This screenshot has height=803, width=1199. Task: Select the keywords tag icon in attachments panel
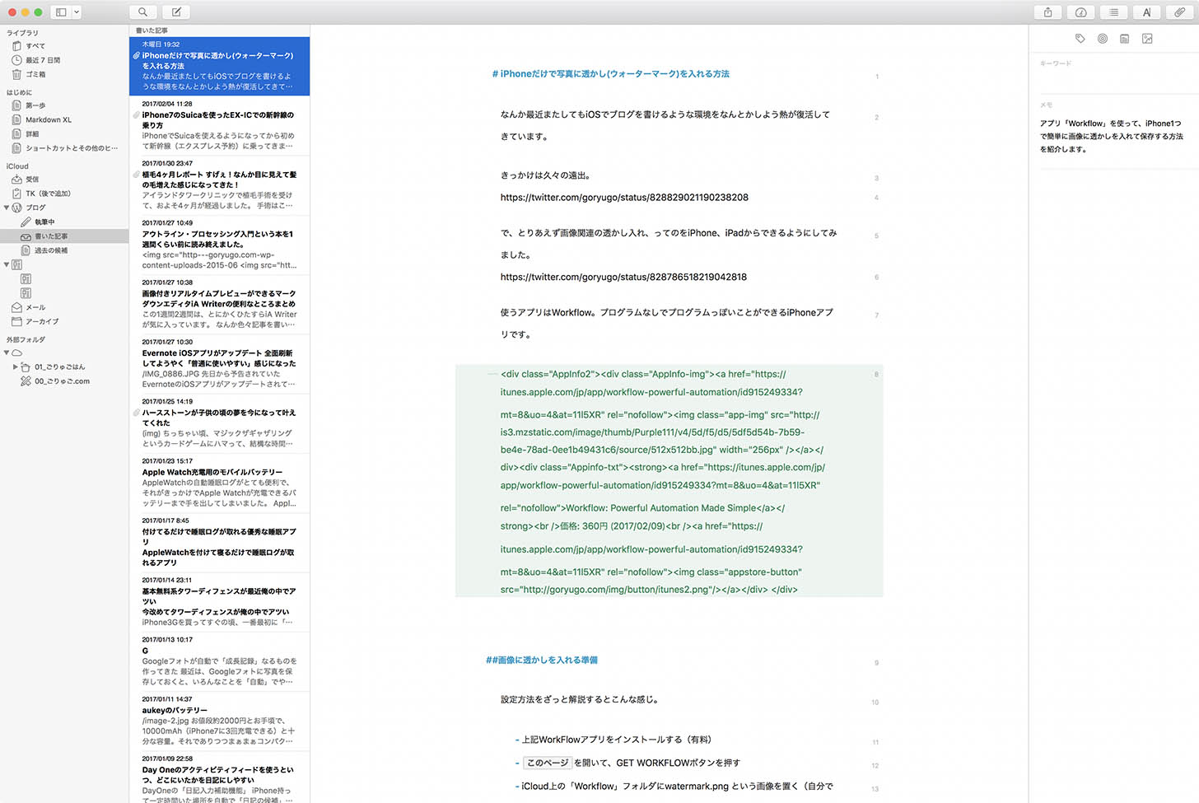[x=1080, y=39]
